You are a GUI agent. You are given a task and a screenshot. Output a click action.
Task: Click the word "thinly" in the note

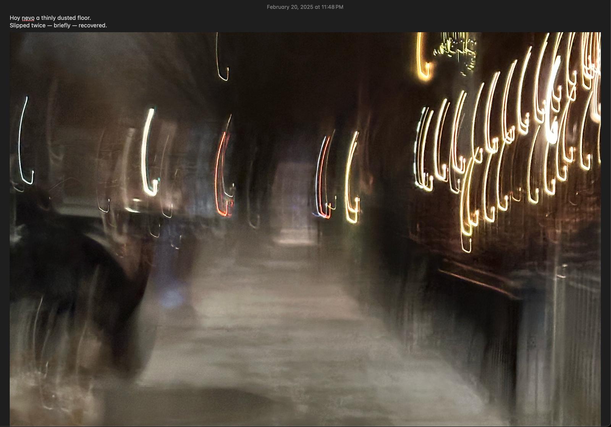click(x=48, y=18)
